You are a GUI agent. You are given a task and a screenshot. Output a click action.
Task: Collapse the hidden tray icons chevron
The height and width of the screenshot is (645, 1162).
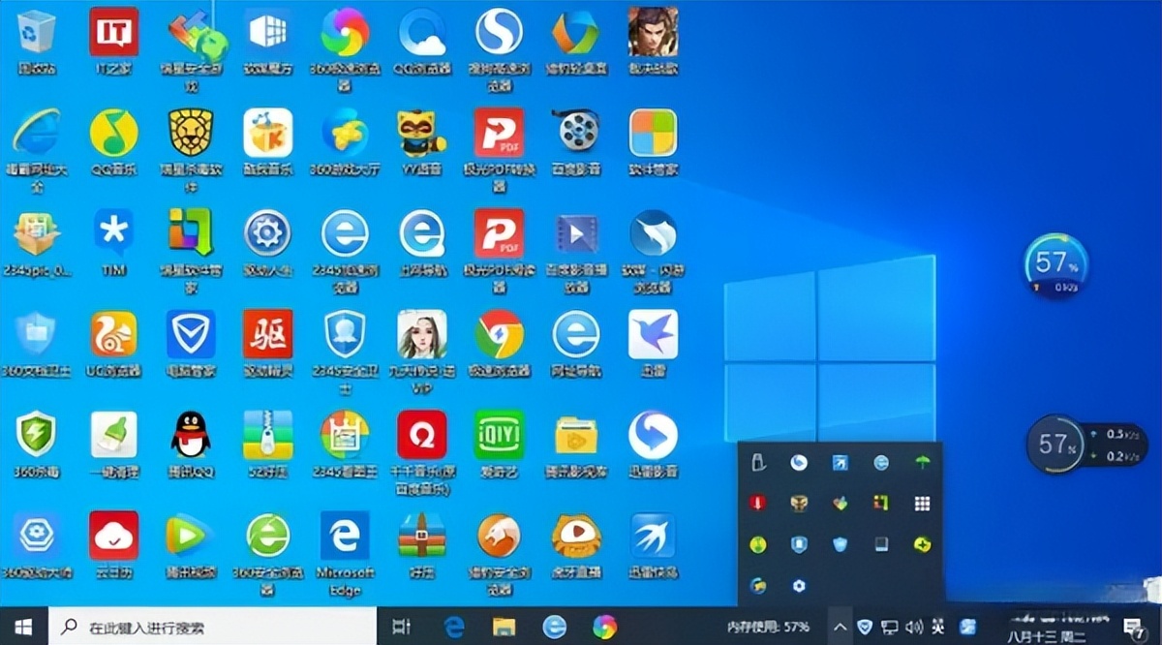[x=840, y=627]
